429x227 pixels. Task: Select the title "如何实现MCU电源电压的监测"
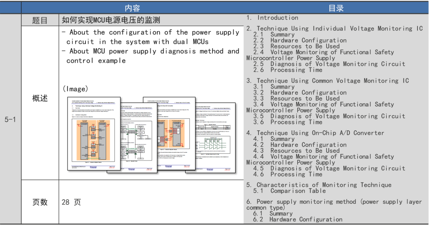tap(111, 20)
